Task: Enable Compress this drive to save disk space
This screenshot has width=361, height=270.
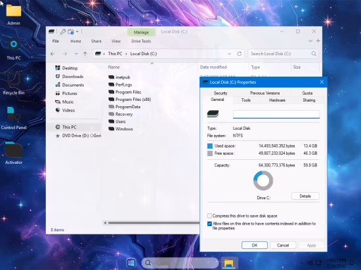Action: [x=209, y=216]
